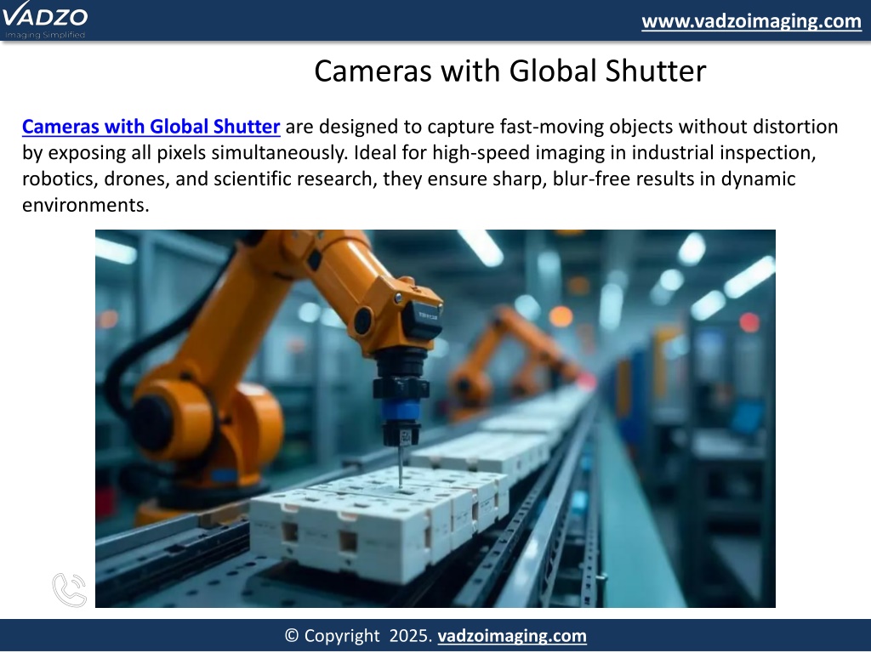Follow the blue "Cameras with Global Shutter" hyperlink
This screenshot has width=871, height=653.
[151, 127]
